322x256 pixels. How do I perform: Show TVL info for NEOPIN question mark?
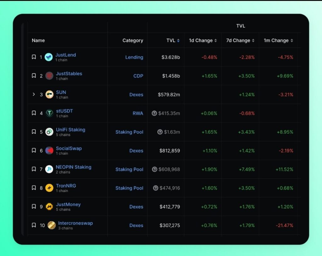[154, 169]
